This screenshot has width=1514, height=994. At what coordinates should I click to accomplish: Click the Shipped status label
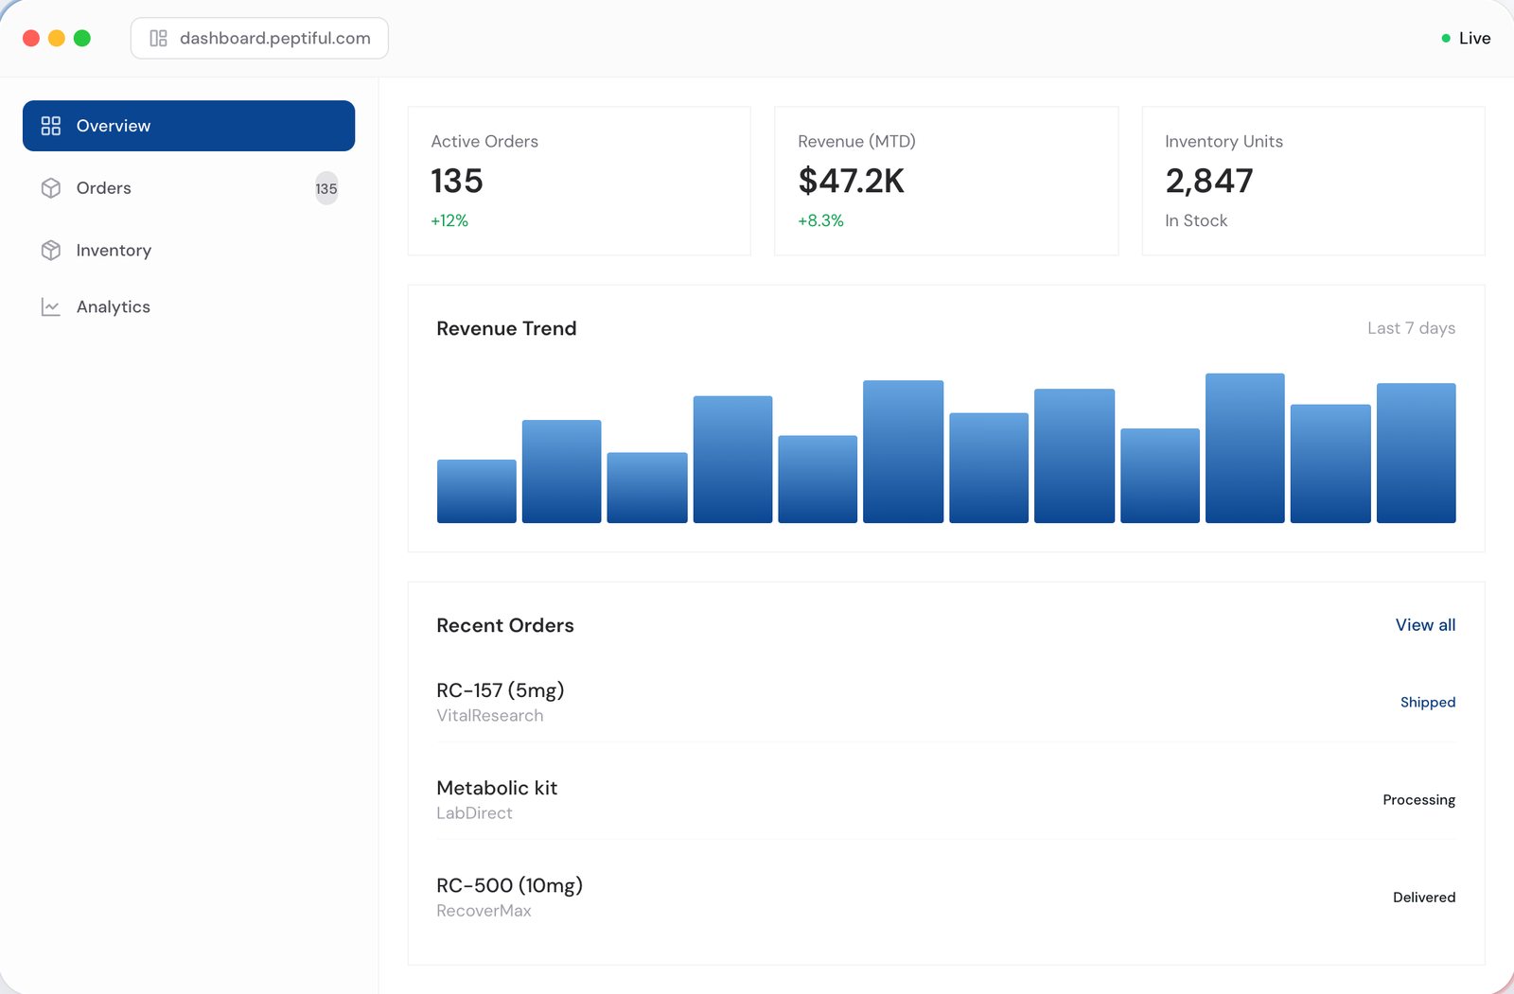(x=1428, y=702)
